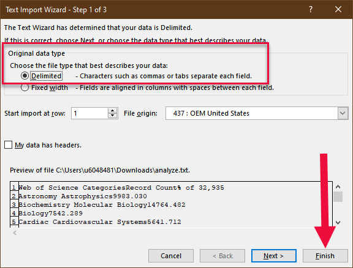Click the help question mark icon
This screenshot has height=268, width=353.
311,9
